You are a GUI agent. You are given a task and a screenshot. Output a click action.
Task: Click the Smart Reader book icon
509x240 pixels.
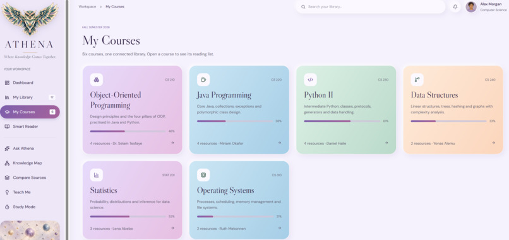(x=7, y=127)
